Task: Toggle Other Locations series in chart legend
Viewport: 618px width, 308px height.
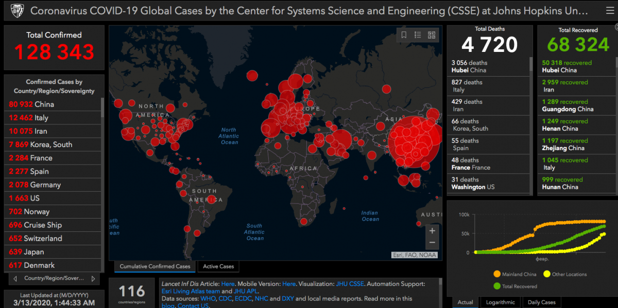Action: point(565,274)
